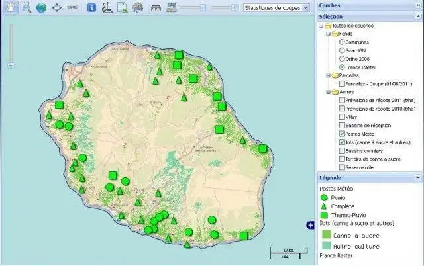The height and width of the screenshot is (266, 424).
Task: Enable Parcelles - Coupe (01/06/2011) checkbox
Action: (x=342, y=84)
